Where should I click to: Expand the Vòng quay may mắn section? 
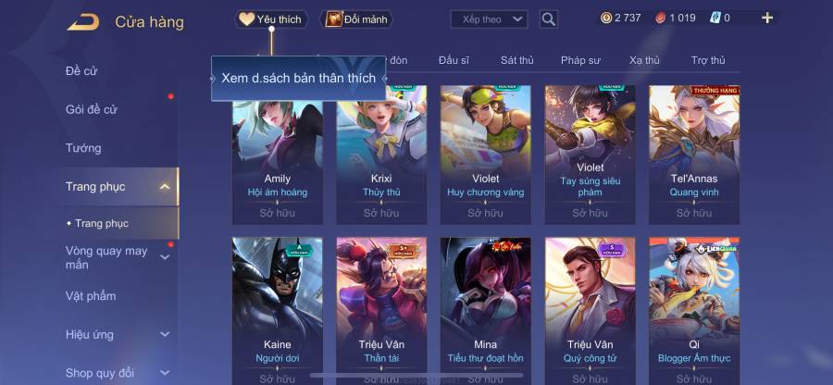click(166, 257)
